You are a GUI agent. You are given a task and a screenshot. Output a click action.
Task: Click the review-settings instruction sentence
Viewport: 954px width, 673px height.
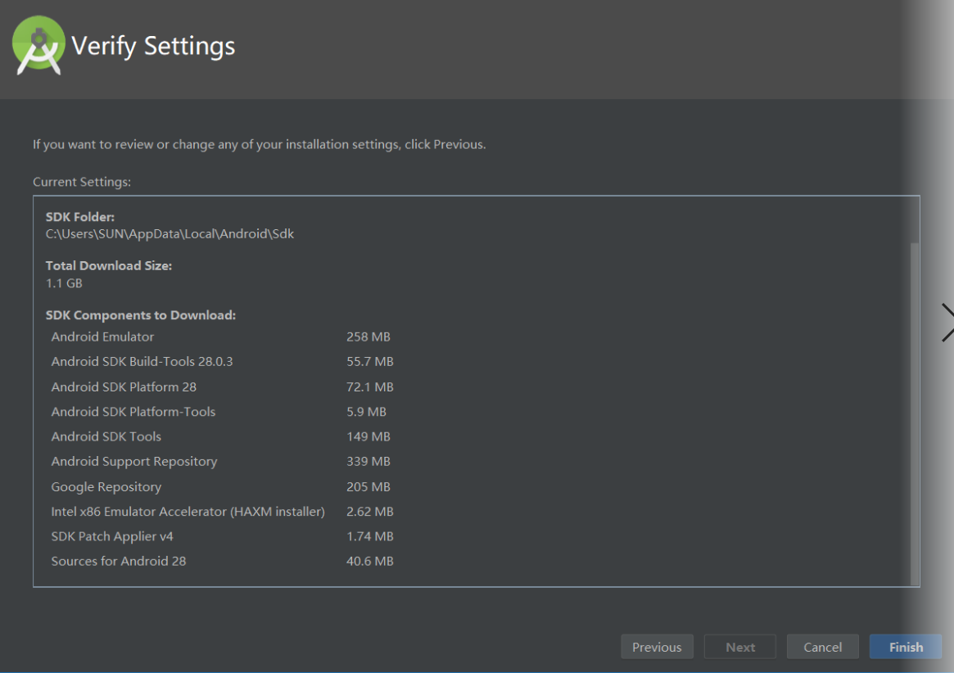(260, 145)
